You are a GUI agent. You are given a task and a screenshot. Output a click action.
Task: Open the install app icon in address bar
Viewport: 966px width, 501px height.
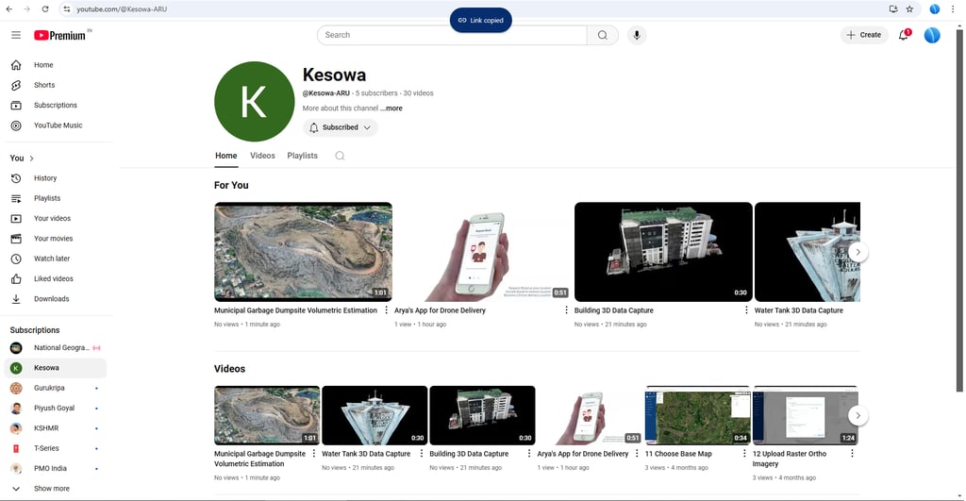[892, 9]
